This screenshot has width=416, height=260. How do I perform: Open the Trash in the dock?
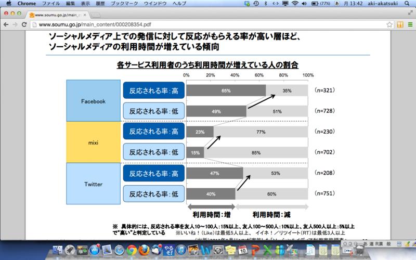click(x=360, y=250)
